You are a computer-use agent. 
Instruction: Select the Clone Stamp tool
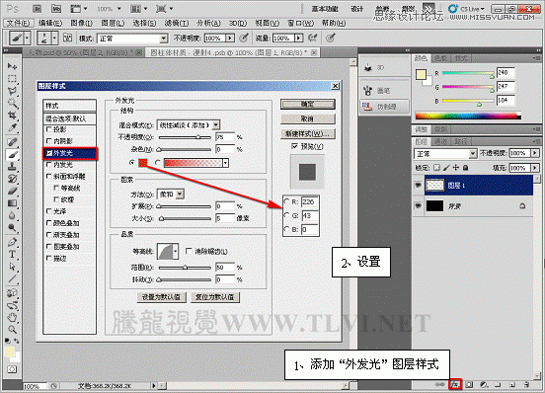coord(12,167)
